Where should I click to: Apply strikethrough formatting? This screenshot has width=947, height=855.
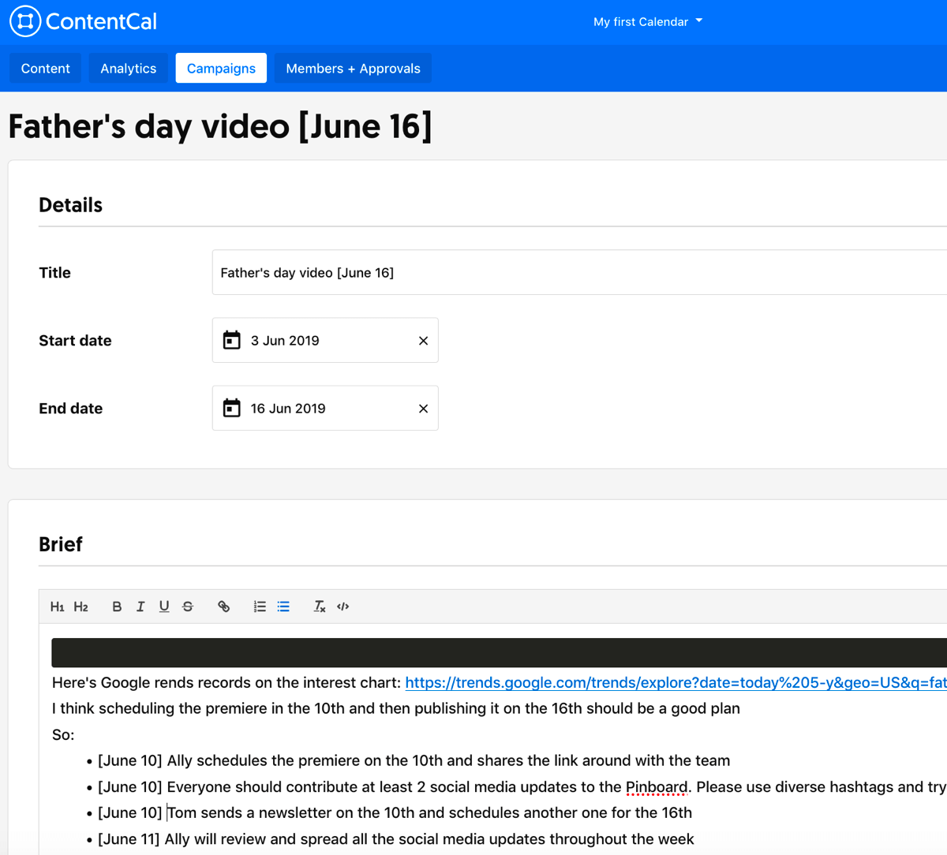(188, 606)
